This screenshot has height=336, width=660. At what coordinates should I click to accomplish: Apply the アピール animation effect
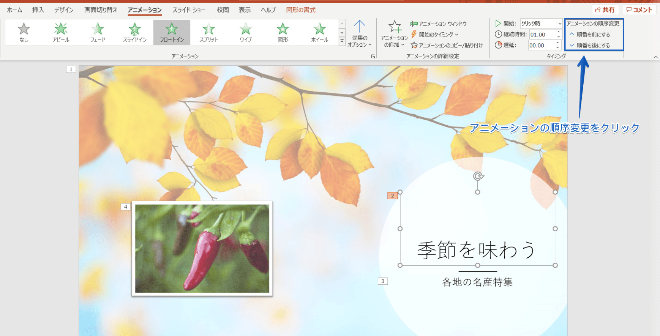coord(61,33)
